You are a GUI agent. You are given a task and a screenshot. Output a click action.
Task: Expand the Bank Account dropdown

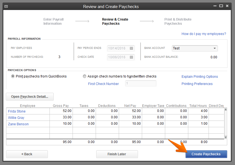tap(215, 48)
